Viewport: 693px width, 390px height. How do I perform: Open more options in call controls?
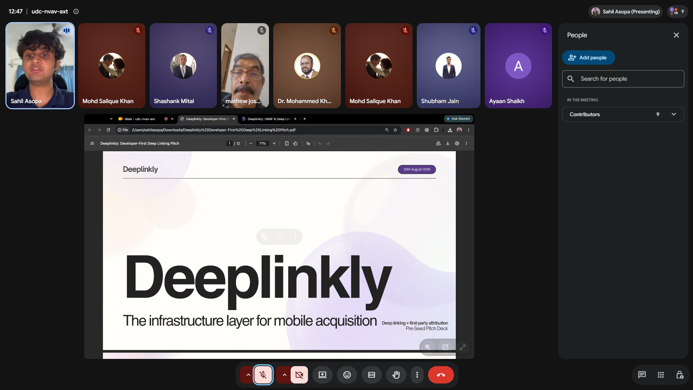pyautogui.click(x=417, y=375)
